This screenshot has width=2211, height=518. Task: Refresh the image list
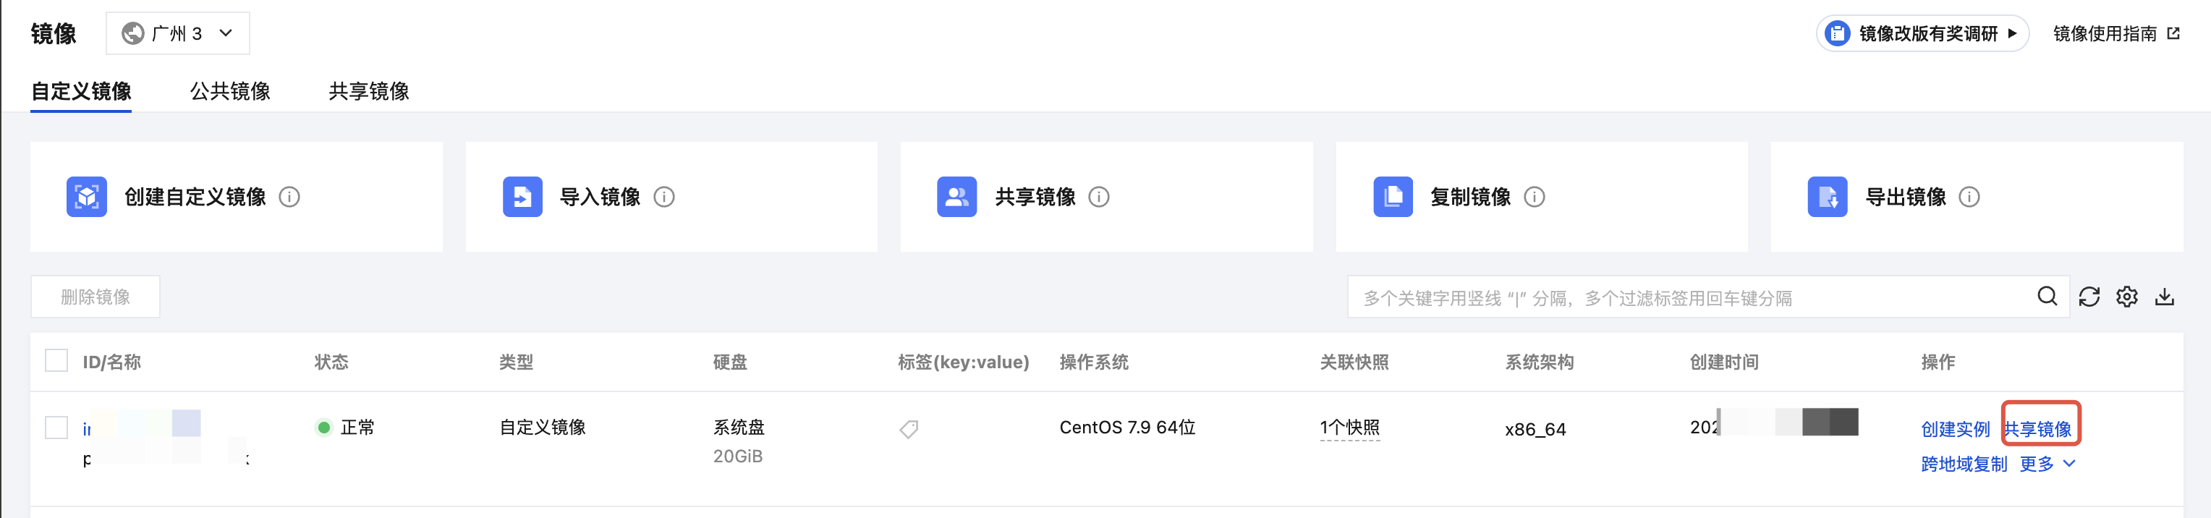pyautogui.click(x=2089, y=297)
